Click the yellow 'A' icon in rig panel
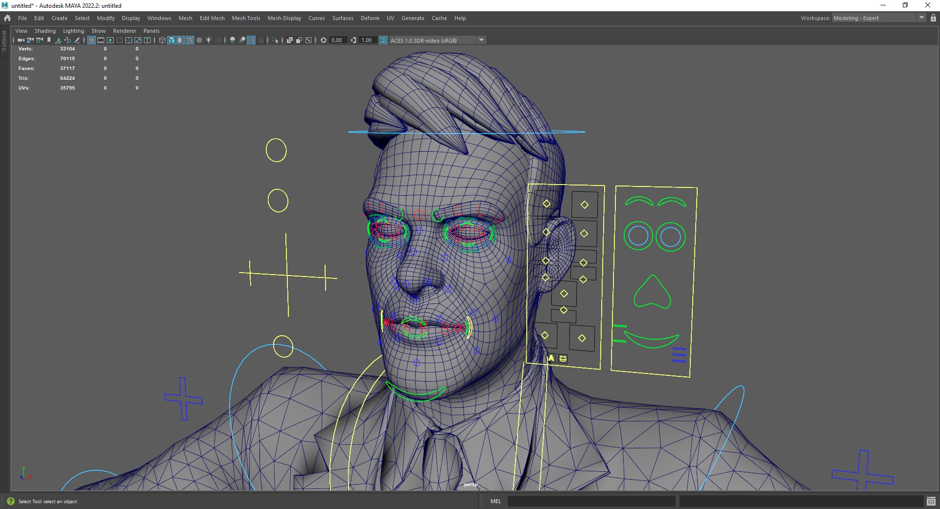This screenshot has height=509, width=940. coord(551,358)
